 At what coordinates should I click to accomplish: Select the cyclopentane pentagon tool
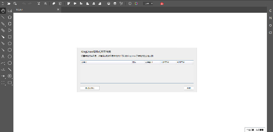click(10, 43)
